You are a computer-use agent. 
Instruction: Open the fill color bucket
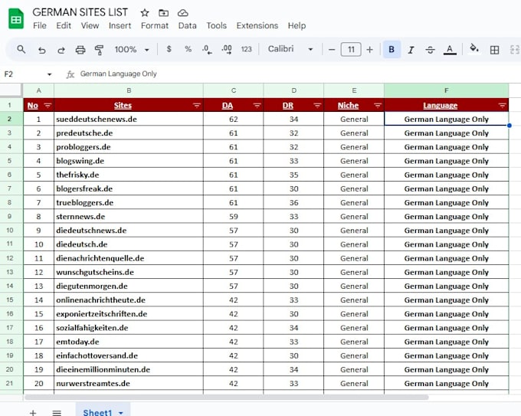tap(474, 48)
